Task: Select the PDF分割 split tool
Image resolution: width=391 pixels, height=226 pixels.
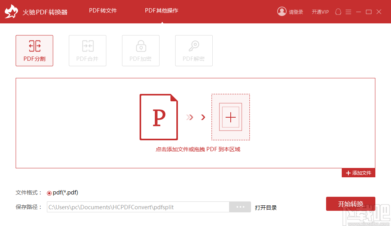Action: (x=34, y=51)
